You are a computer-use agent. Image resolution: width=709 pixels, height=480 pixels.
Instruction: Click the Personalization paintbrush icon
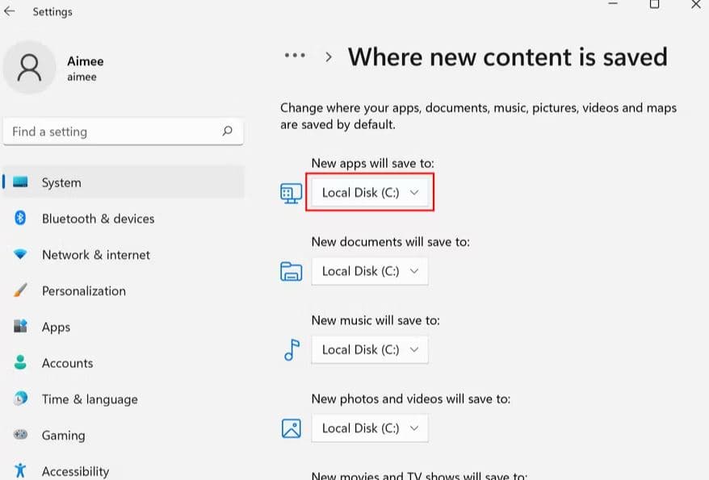point(21,290)
